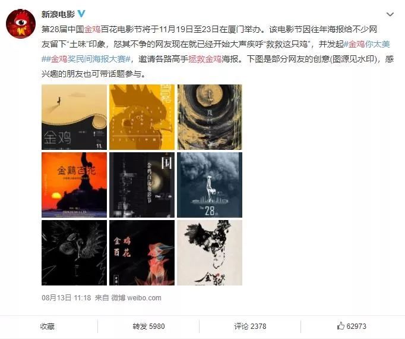Open the 新浪电影 profile avatar

[21, 24]
